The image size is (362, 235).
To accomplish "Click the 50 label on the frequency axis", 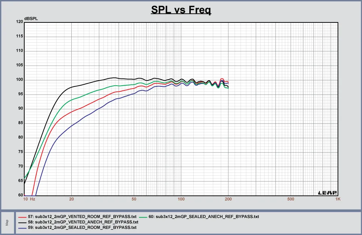I will coord(134,199).
